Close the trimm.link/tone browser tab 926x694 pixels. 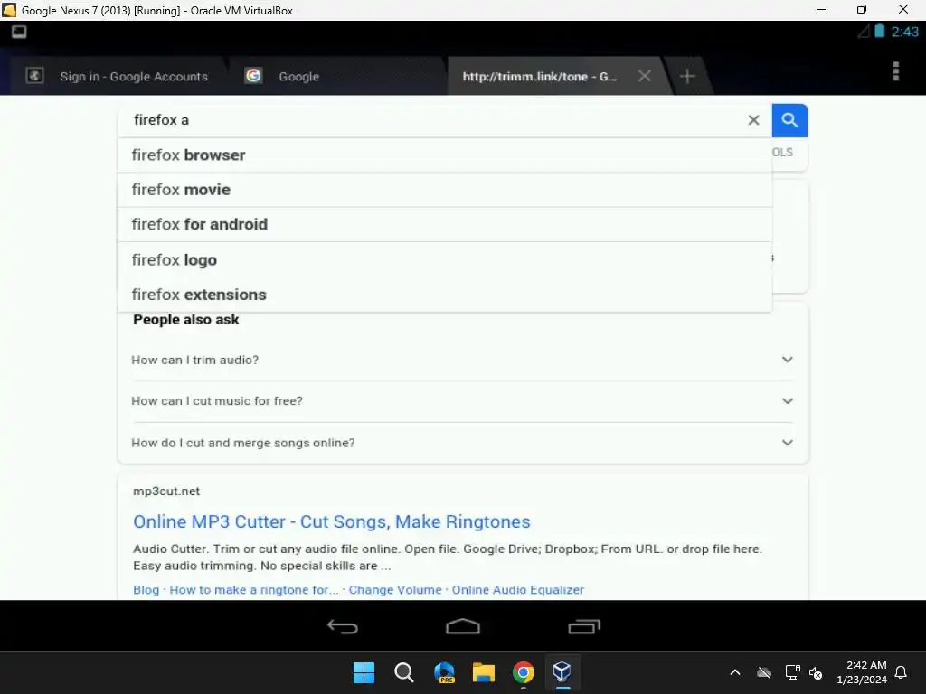click(644, 76)
